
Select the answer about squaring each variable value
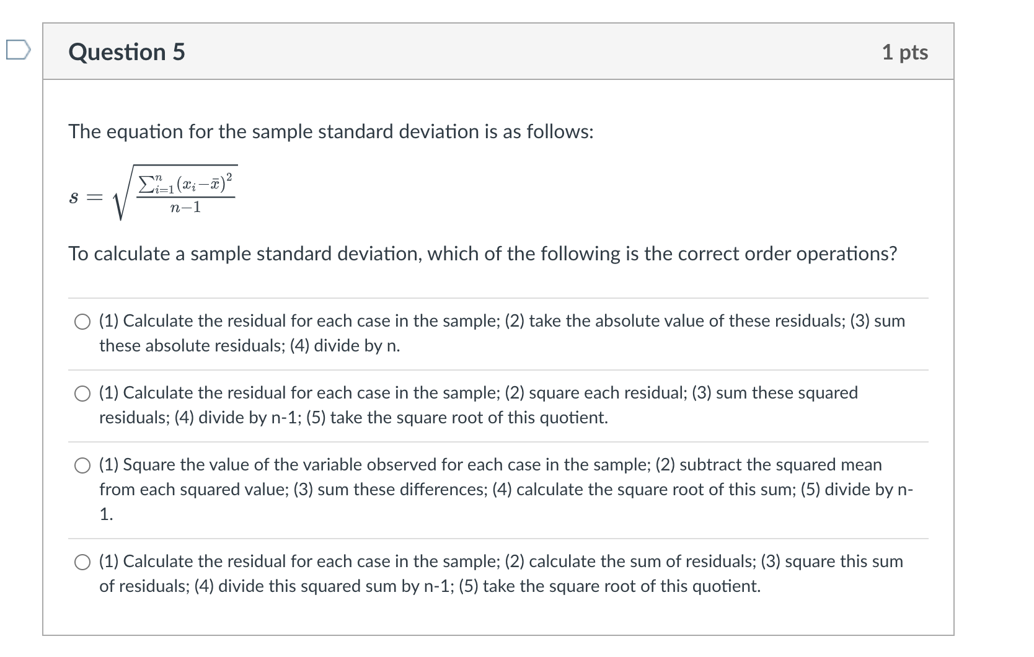pos(82,465)
